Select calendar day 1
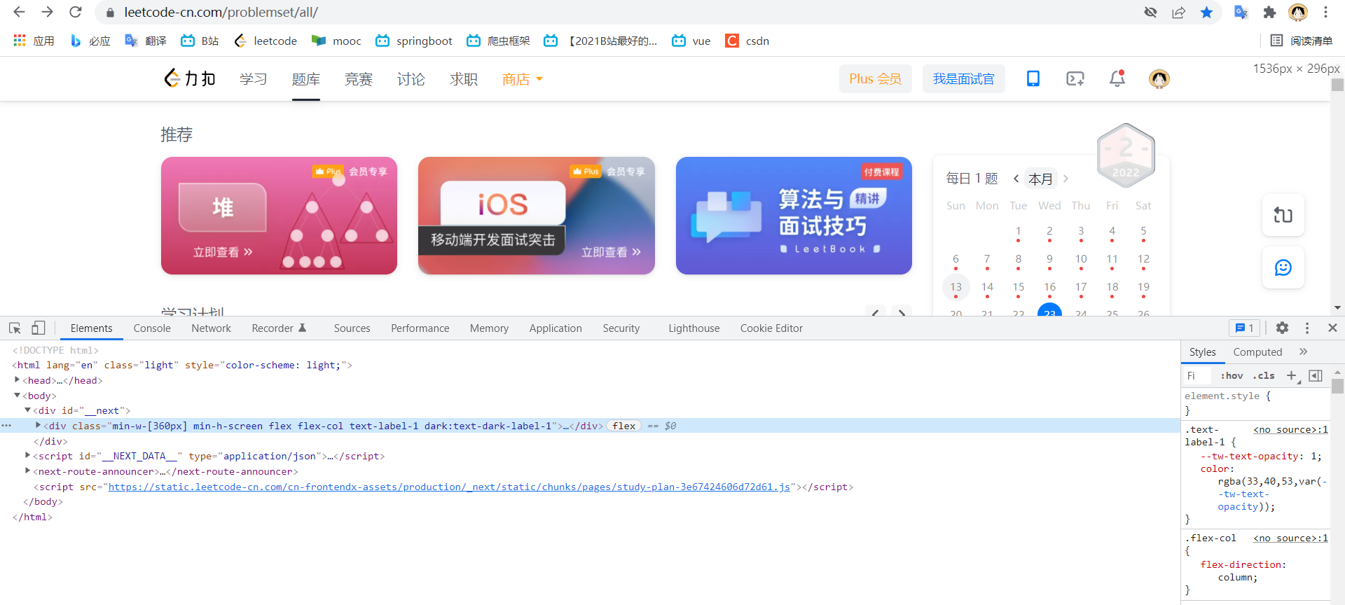 click(x=1018, y=231)
